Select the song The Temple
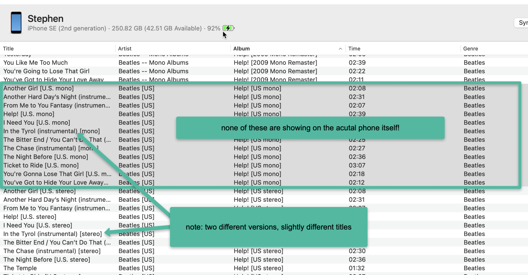The width and height of the screenshot is (528, 275). 20,268
